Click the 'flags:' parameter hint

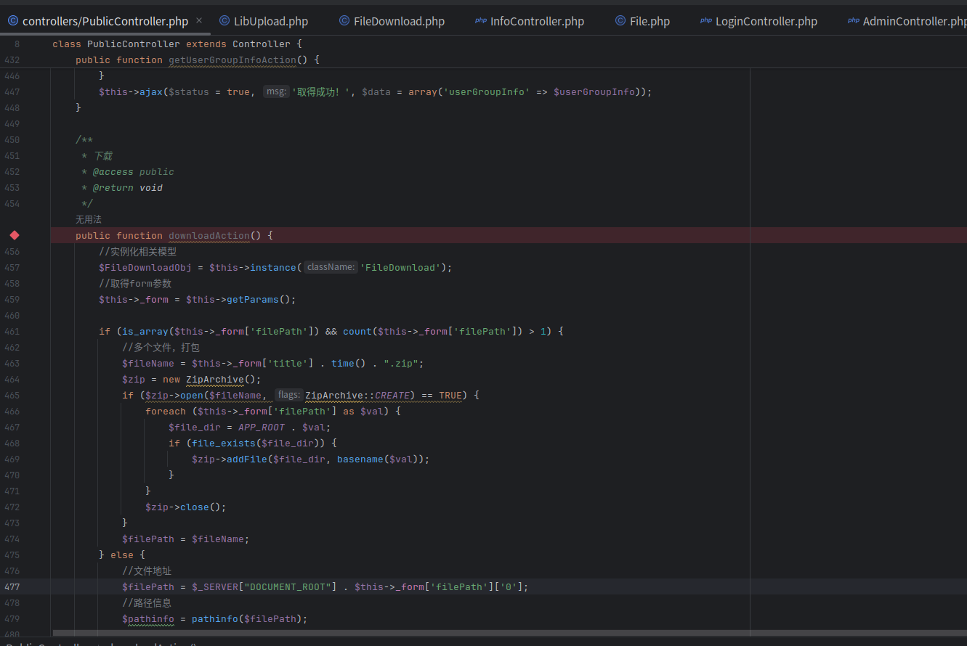[x=288, y=395]
